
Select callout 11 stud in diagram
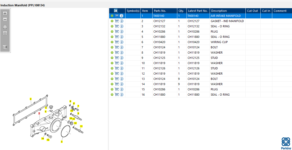[81, 126]
